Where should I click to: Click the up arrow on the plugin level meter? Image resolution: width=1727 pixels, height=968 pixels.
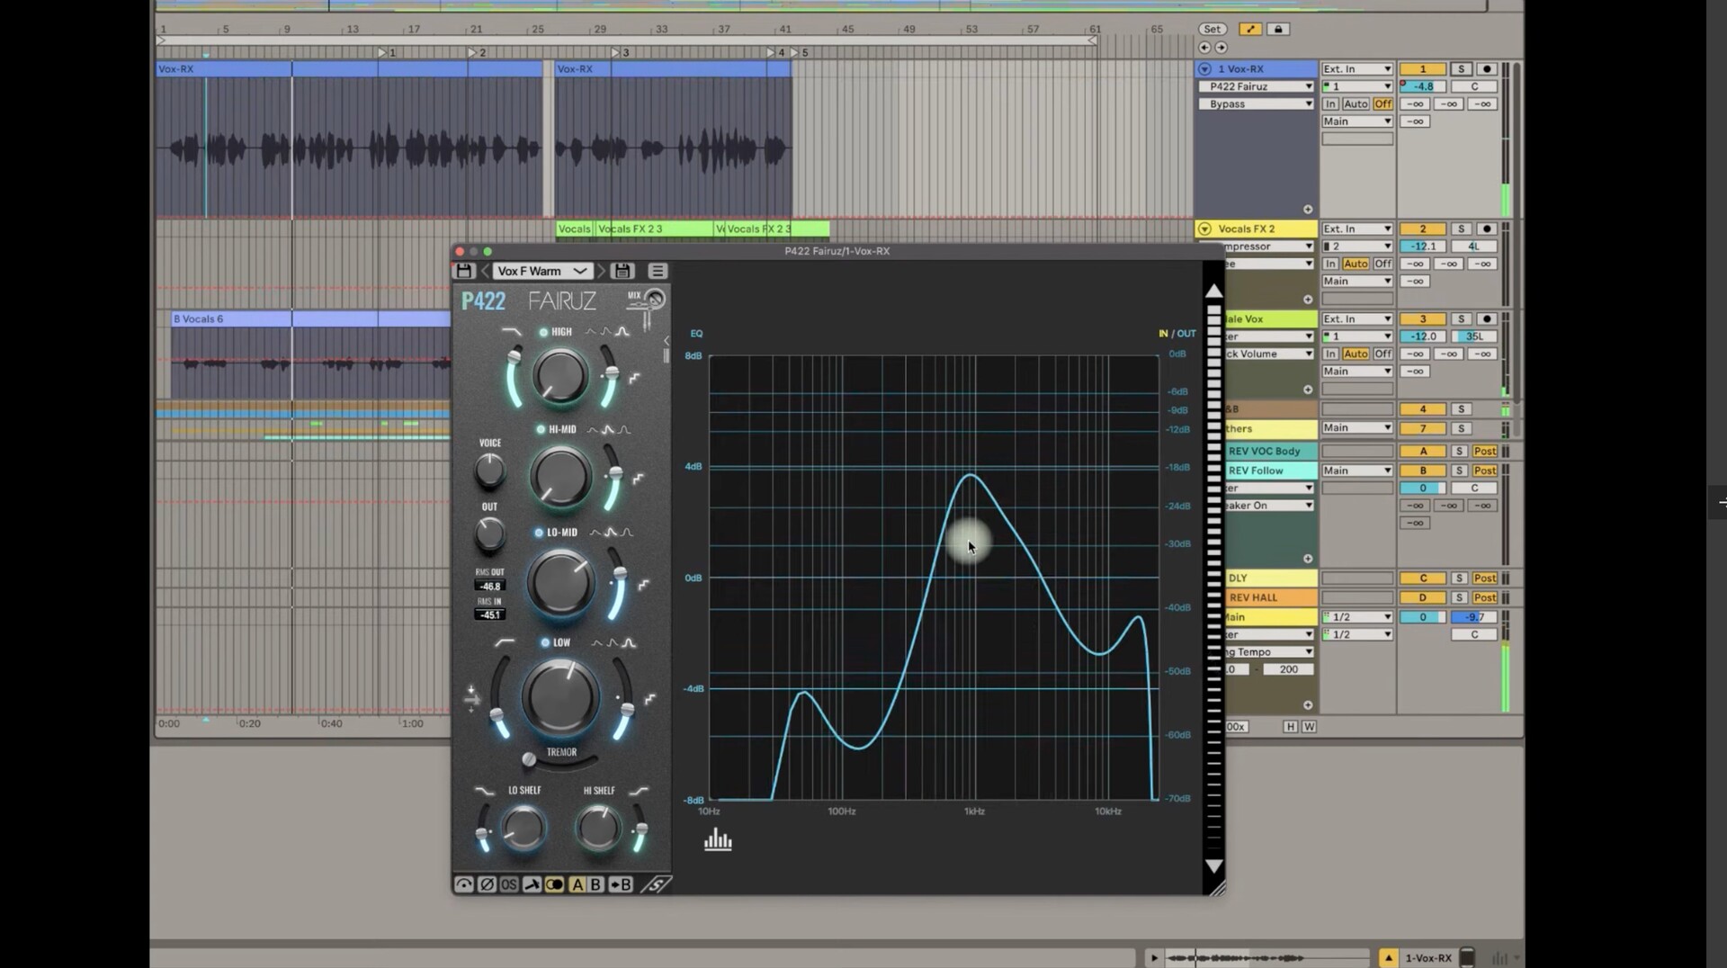(x=1213, y=291)
